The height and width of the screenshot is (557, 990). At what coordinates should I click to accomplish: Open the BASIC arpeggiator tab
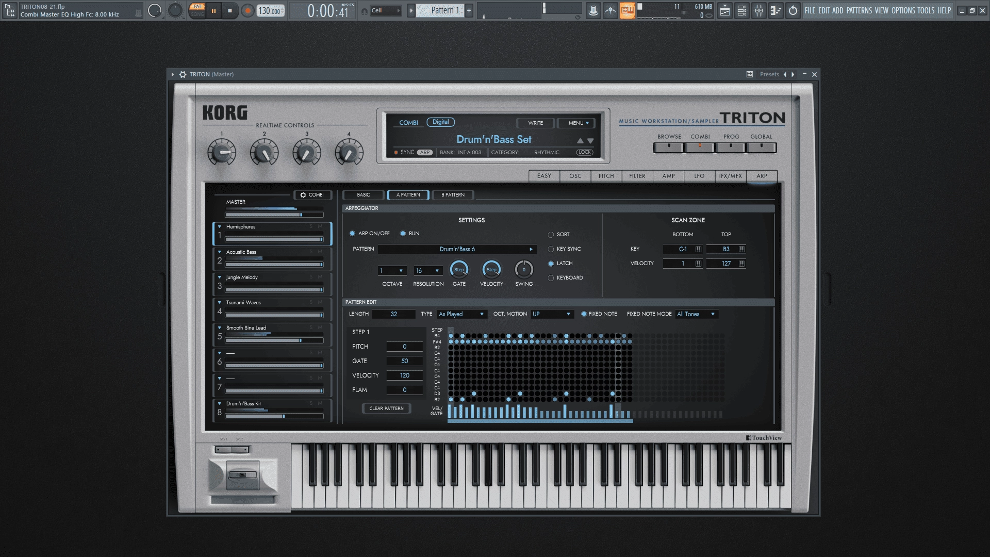pos(363,195)
